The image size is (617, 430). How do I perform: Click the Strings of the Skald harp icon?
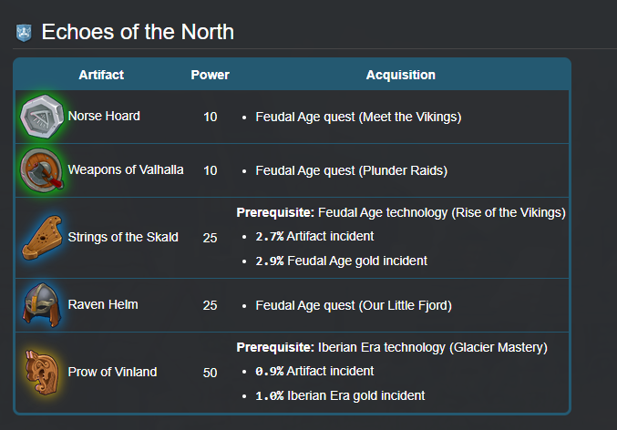coord(39,237)
